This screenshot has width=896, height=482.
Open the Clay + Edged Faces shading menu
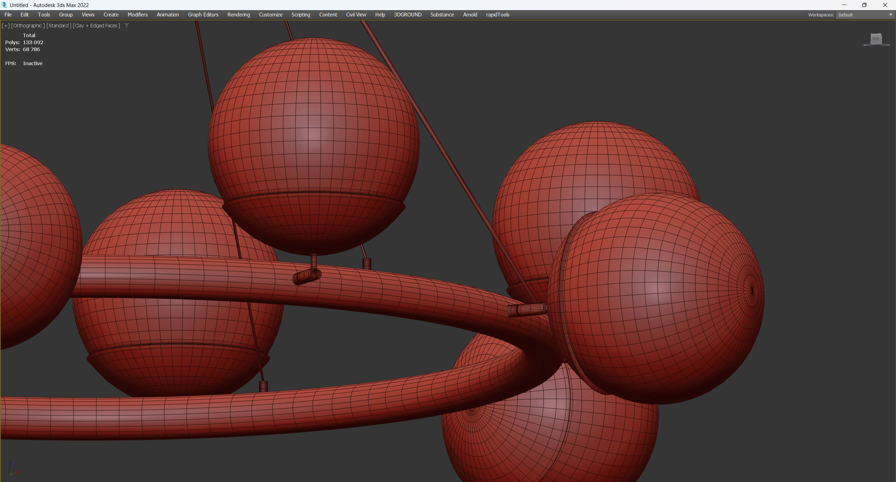96,26
